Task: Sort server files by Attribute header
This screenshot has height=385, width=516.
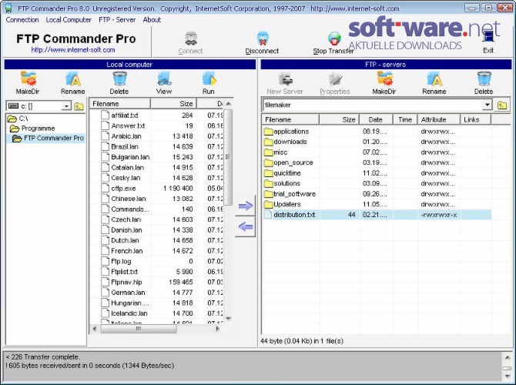Action: (438, 119)
